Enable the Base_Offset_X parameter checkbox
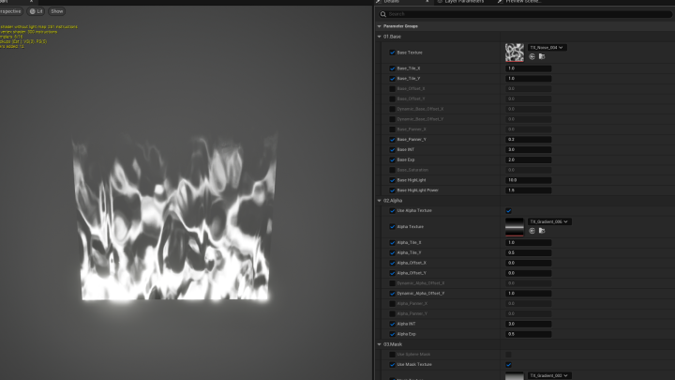Viewport: 675px width, 380px height. click(392, 88)
